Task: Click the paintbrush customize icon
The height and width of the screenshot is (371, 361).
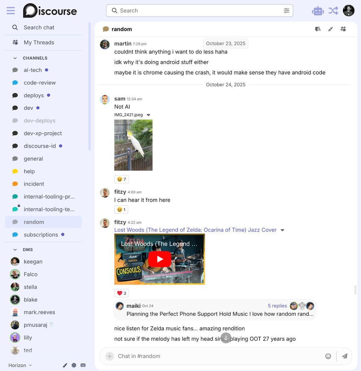Action: pyautogui.click(x=65, y=365)
